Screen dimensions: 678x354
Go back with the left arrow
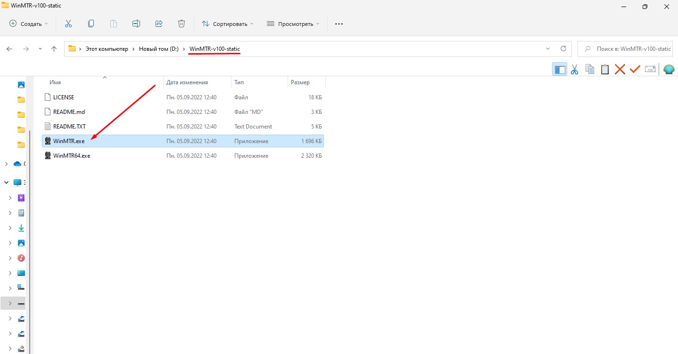[x=9, y=48]
